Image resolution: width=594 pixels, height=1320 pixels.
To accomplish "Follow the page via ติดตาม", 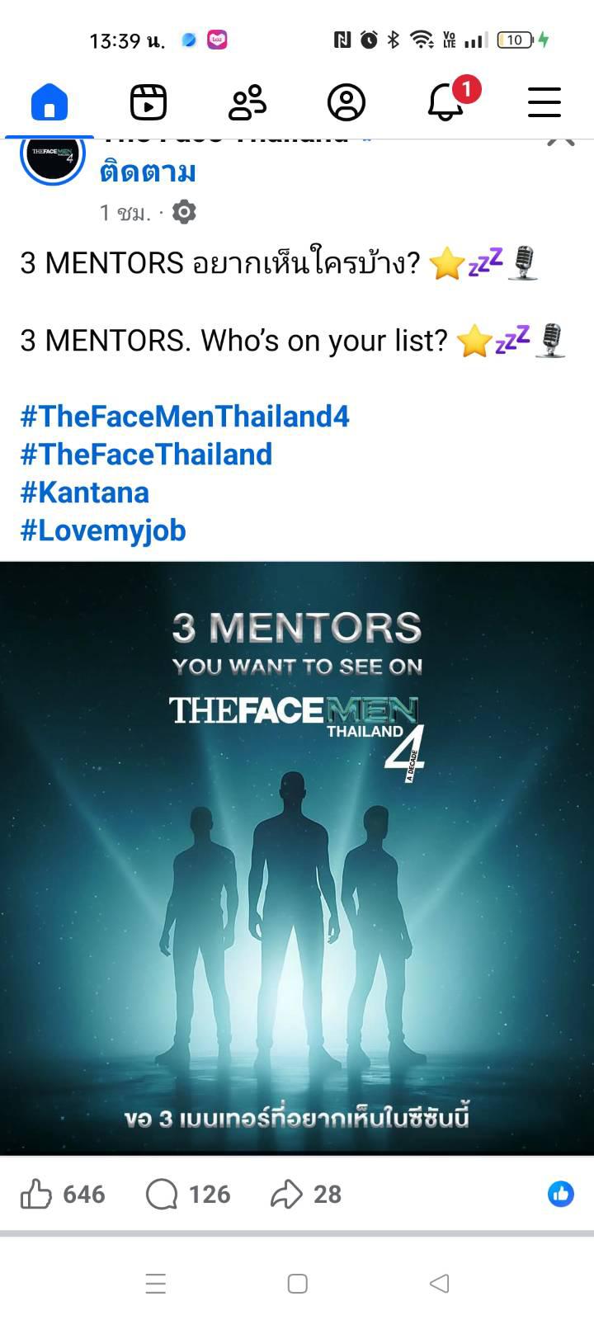I will [148, 172].
